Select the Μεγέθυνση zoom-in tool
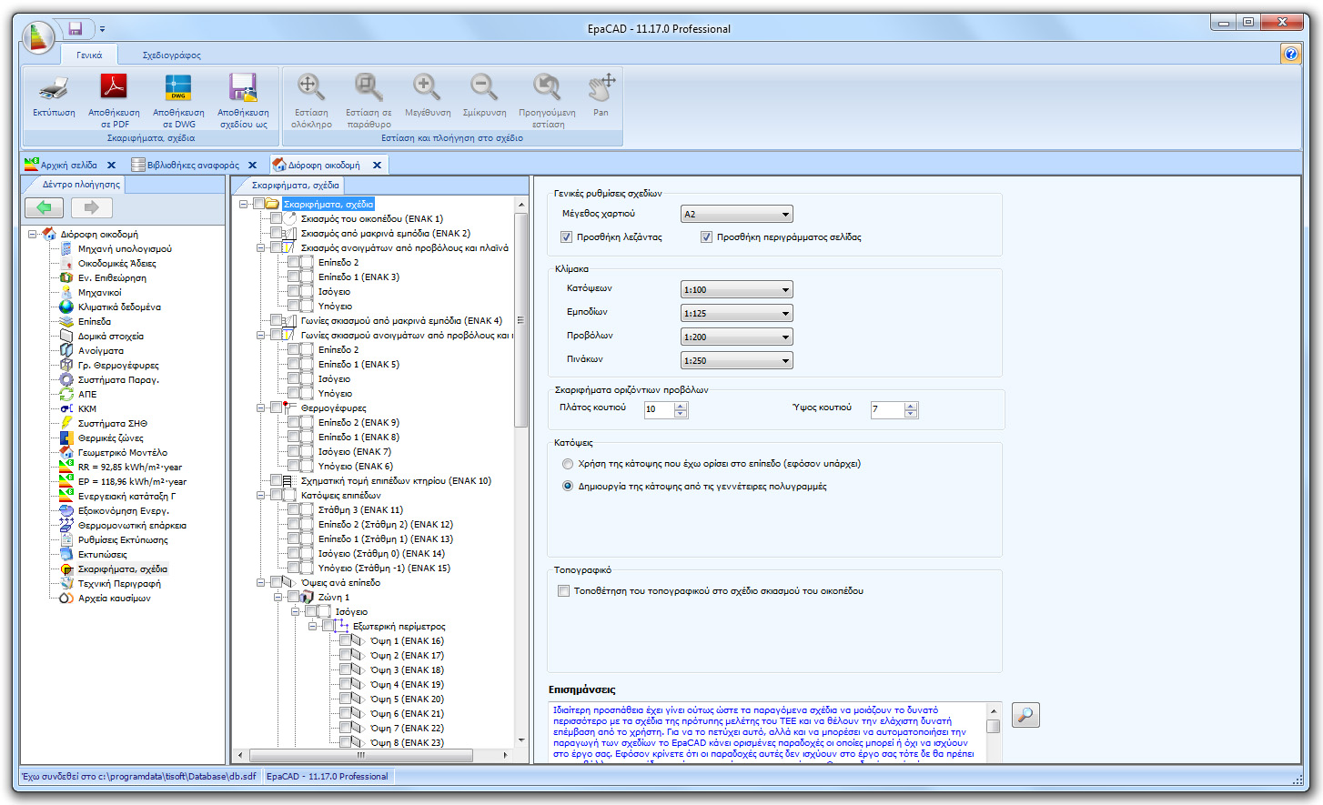Image resolution: width=1323 pixels, height=805 pixels. point(426,91)
